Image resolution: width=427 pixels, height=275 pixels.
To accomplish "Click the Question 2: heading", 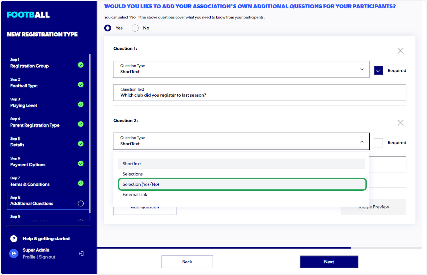I will click(x=126, y=121).
